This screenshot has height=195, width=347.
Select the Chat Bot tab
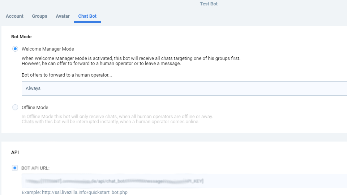87,16
